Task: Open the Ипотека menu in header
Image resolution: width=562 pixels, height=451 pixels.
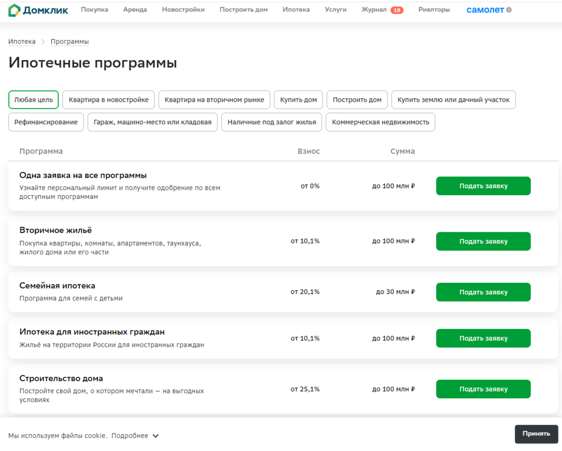Action: [x=296, y=10]
